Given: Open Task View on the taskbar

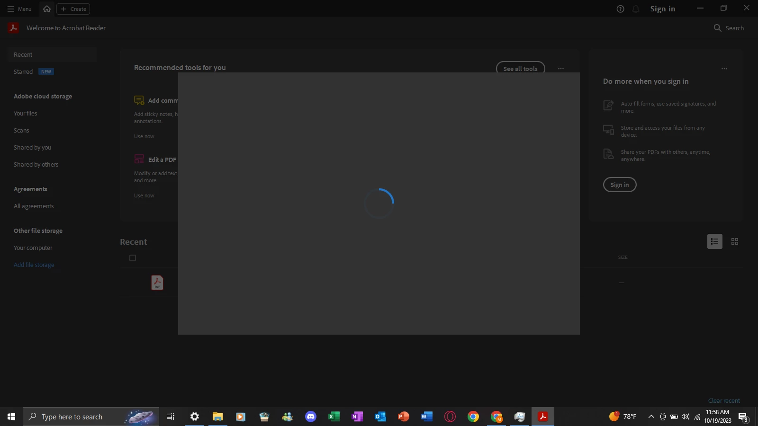Looking at the screenshot, I should (171, 417).
